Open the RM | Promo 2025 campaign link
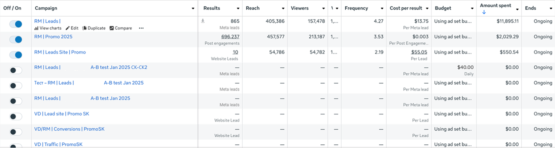Image resolution: width=555 pixels, height=148 pixels. tap(53, 36)
